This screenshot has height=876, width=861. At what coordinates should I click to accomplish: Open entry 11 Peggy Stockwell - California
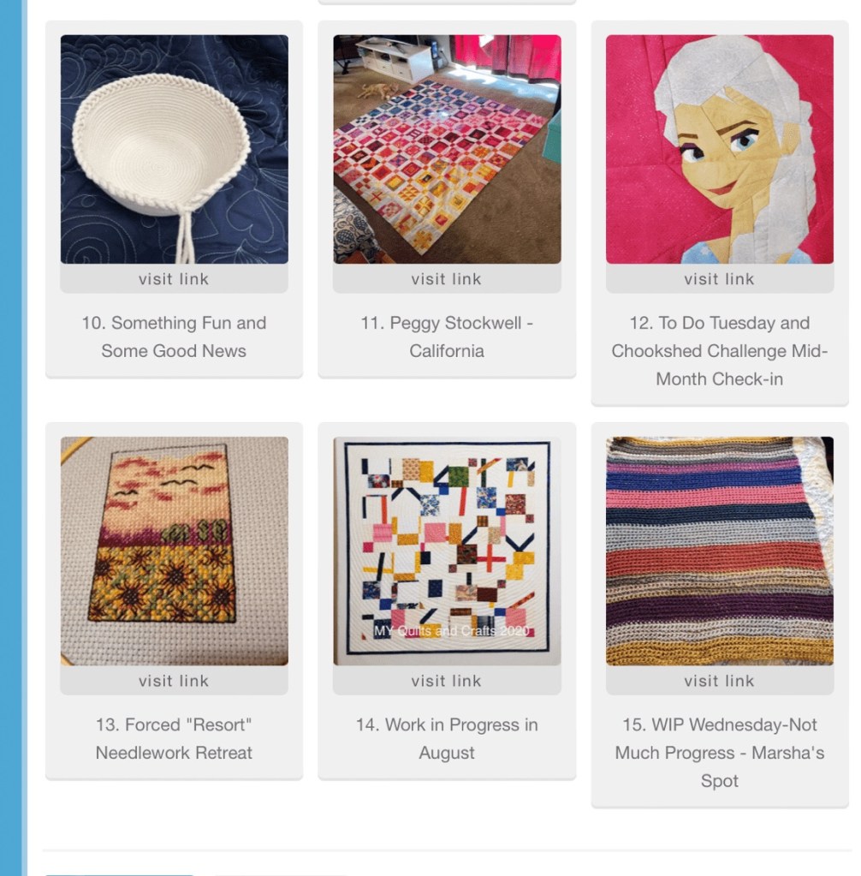click(447, 337)
